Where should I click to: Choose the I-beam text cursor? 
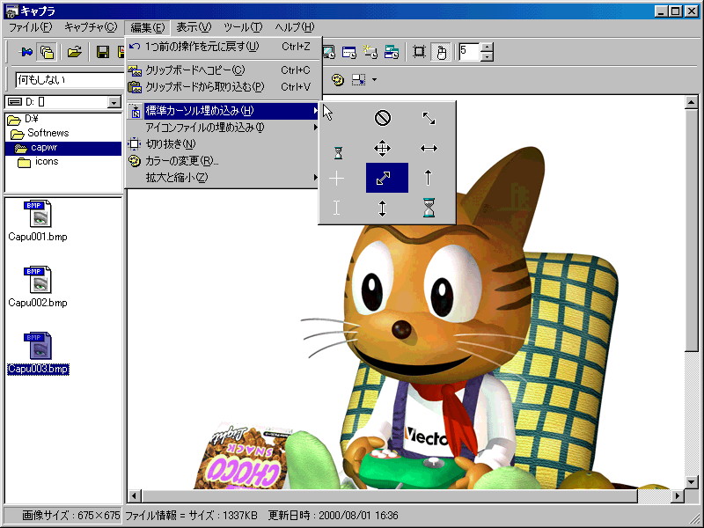point(337,209)
